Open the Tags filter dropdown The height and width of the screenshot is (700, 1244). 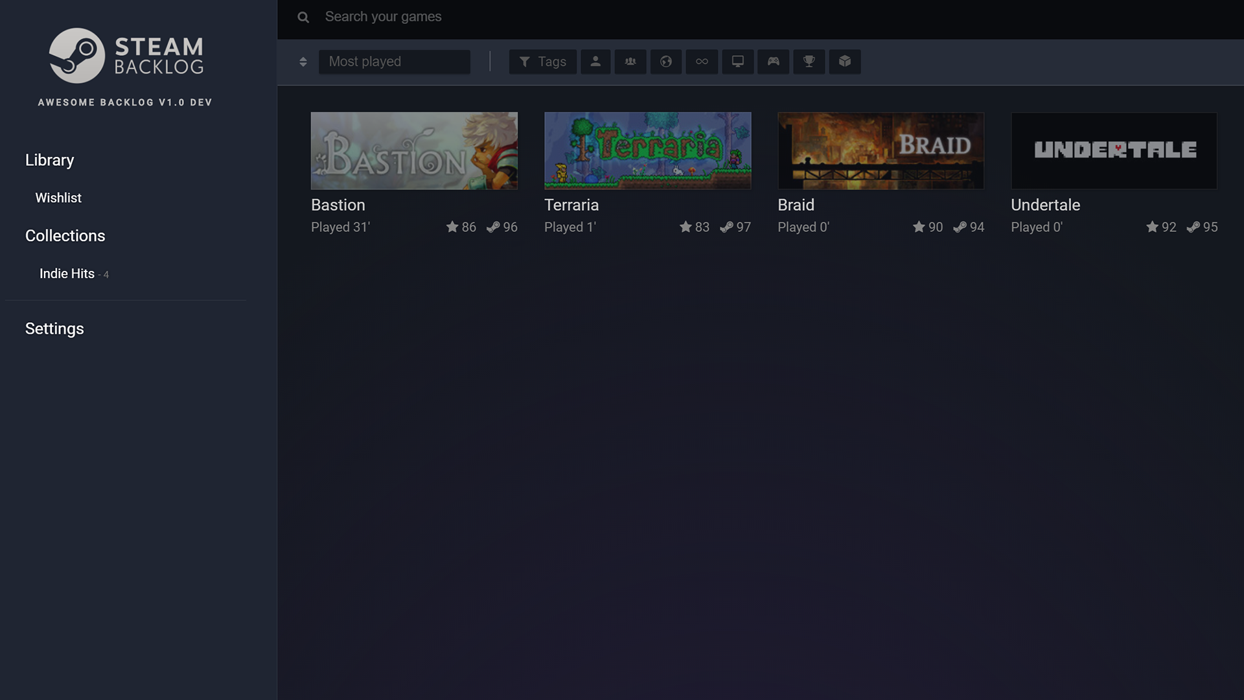542,62
